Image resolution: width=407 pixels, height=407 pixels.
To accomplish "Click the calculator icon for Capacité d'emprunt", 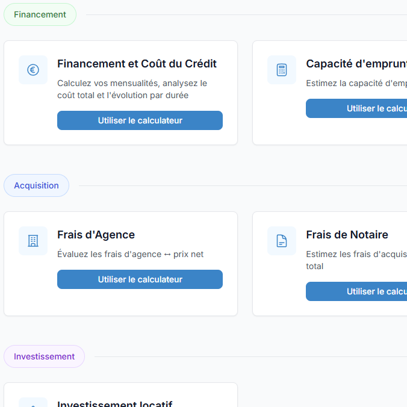I will 282,70.
